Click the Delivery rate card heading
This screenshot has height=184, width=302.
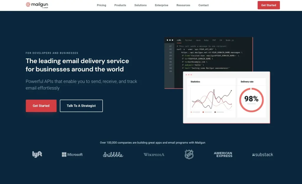click(x=247, y=82)
